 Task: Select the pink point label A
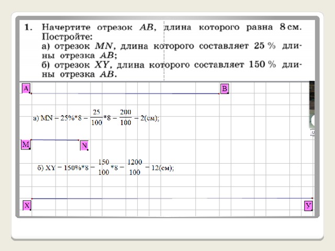point(26,88)
